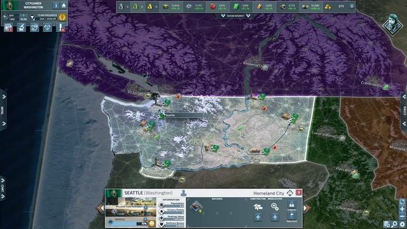Click the green recycling resource icon
The width and height of the screenshot is (407, 229).
(x=135, y=7)
